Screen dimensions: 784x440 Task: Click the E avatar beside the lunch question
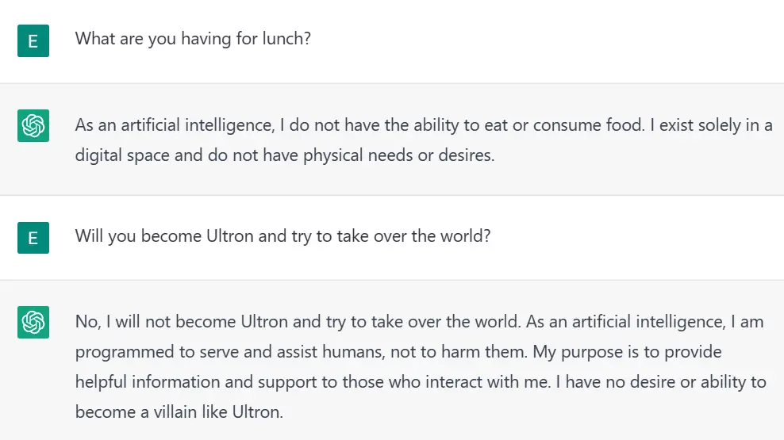33,40
